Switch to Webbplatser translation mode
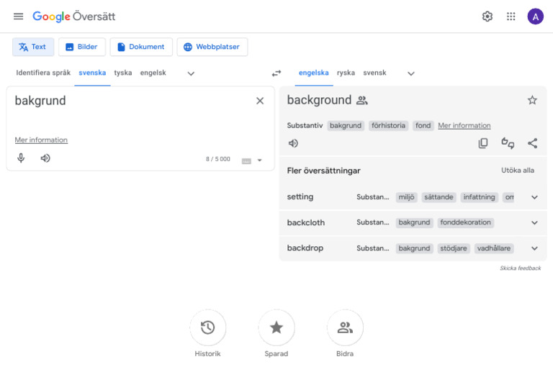553x385 pixels. (x=212, y=47)
